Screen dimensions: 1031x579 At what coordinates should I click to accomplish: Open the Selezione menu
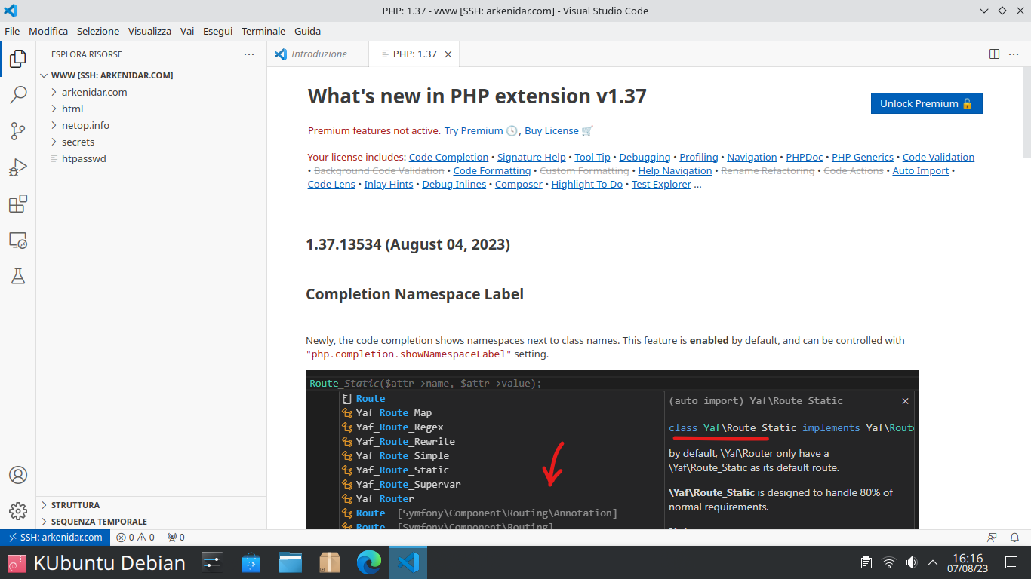tap(98, 31)
